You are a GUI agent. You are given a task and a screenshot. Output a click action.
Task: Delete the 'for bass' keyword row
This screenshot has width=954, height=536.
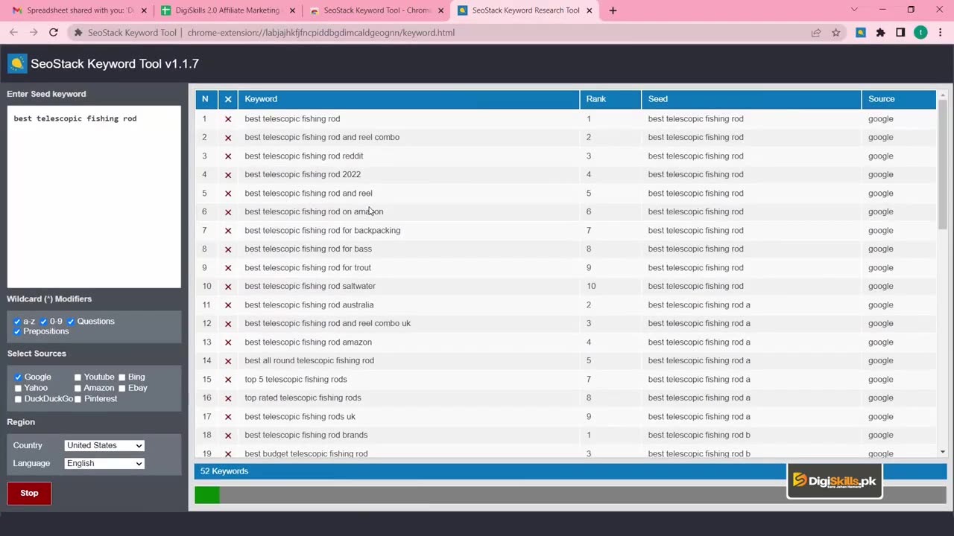pos(228,249)
